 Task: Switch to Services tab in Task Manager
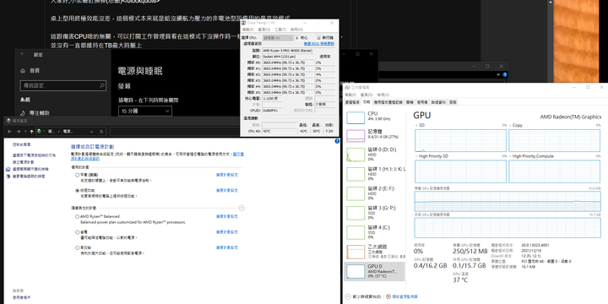[x=453, y=102]
